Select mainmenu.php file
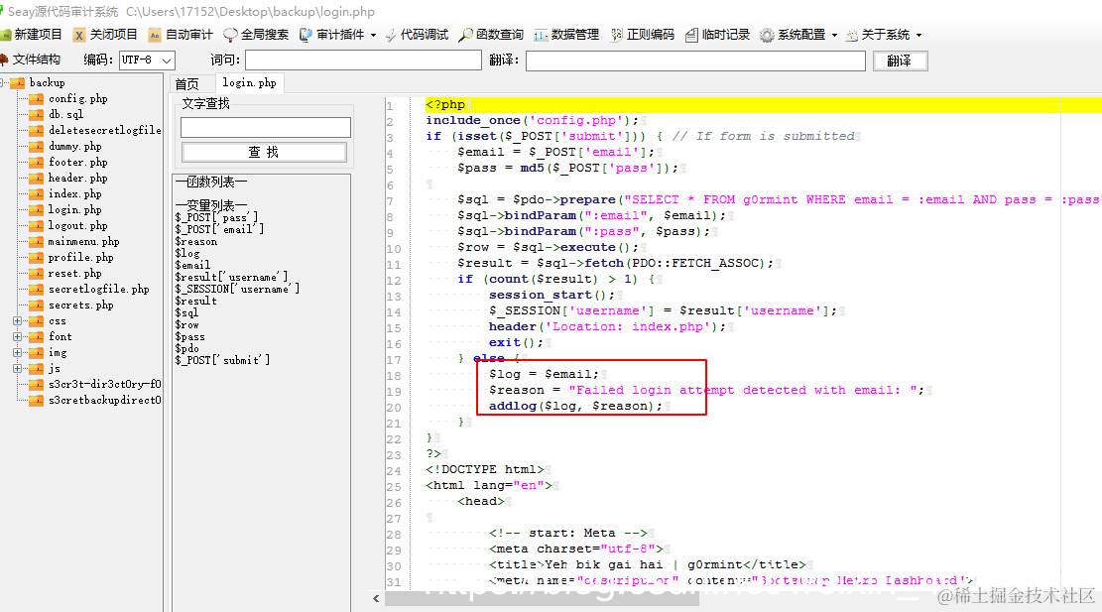 coord(83,242)
